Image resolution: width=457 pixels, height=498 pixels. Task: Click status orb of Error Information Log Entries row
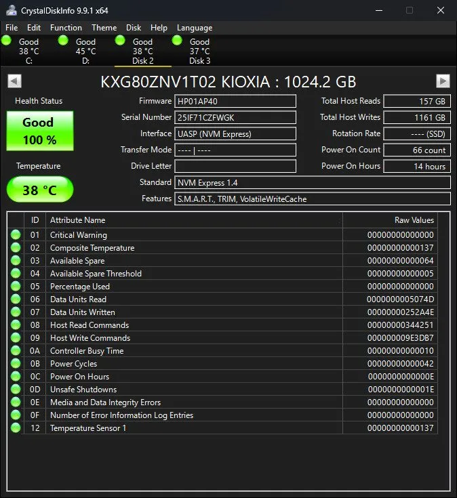click(x=16, y=415)
